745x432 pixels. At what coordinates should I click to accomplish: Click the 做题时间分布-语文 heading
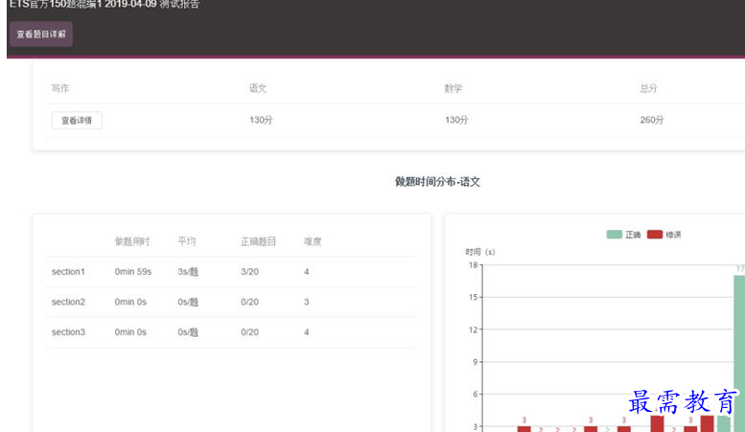pos(437,182)
